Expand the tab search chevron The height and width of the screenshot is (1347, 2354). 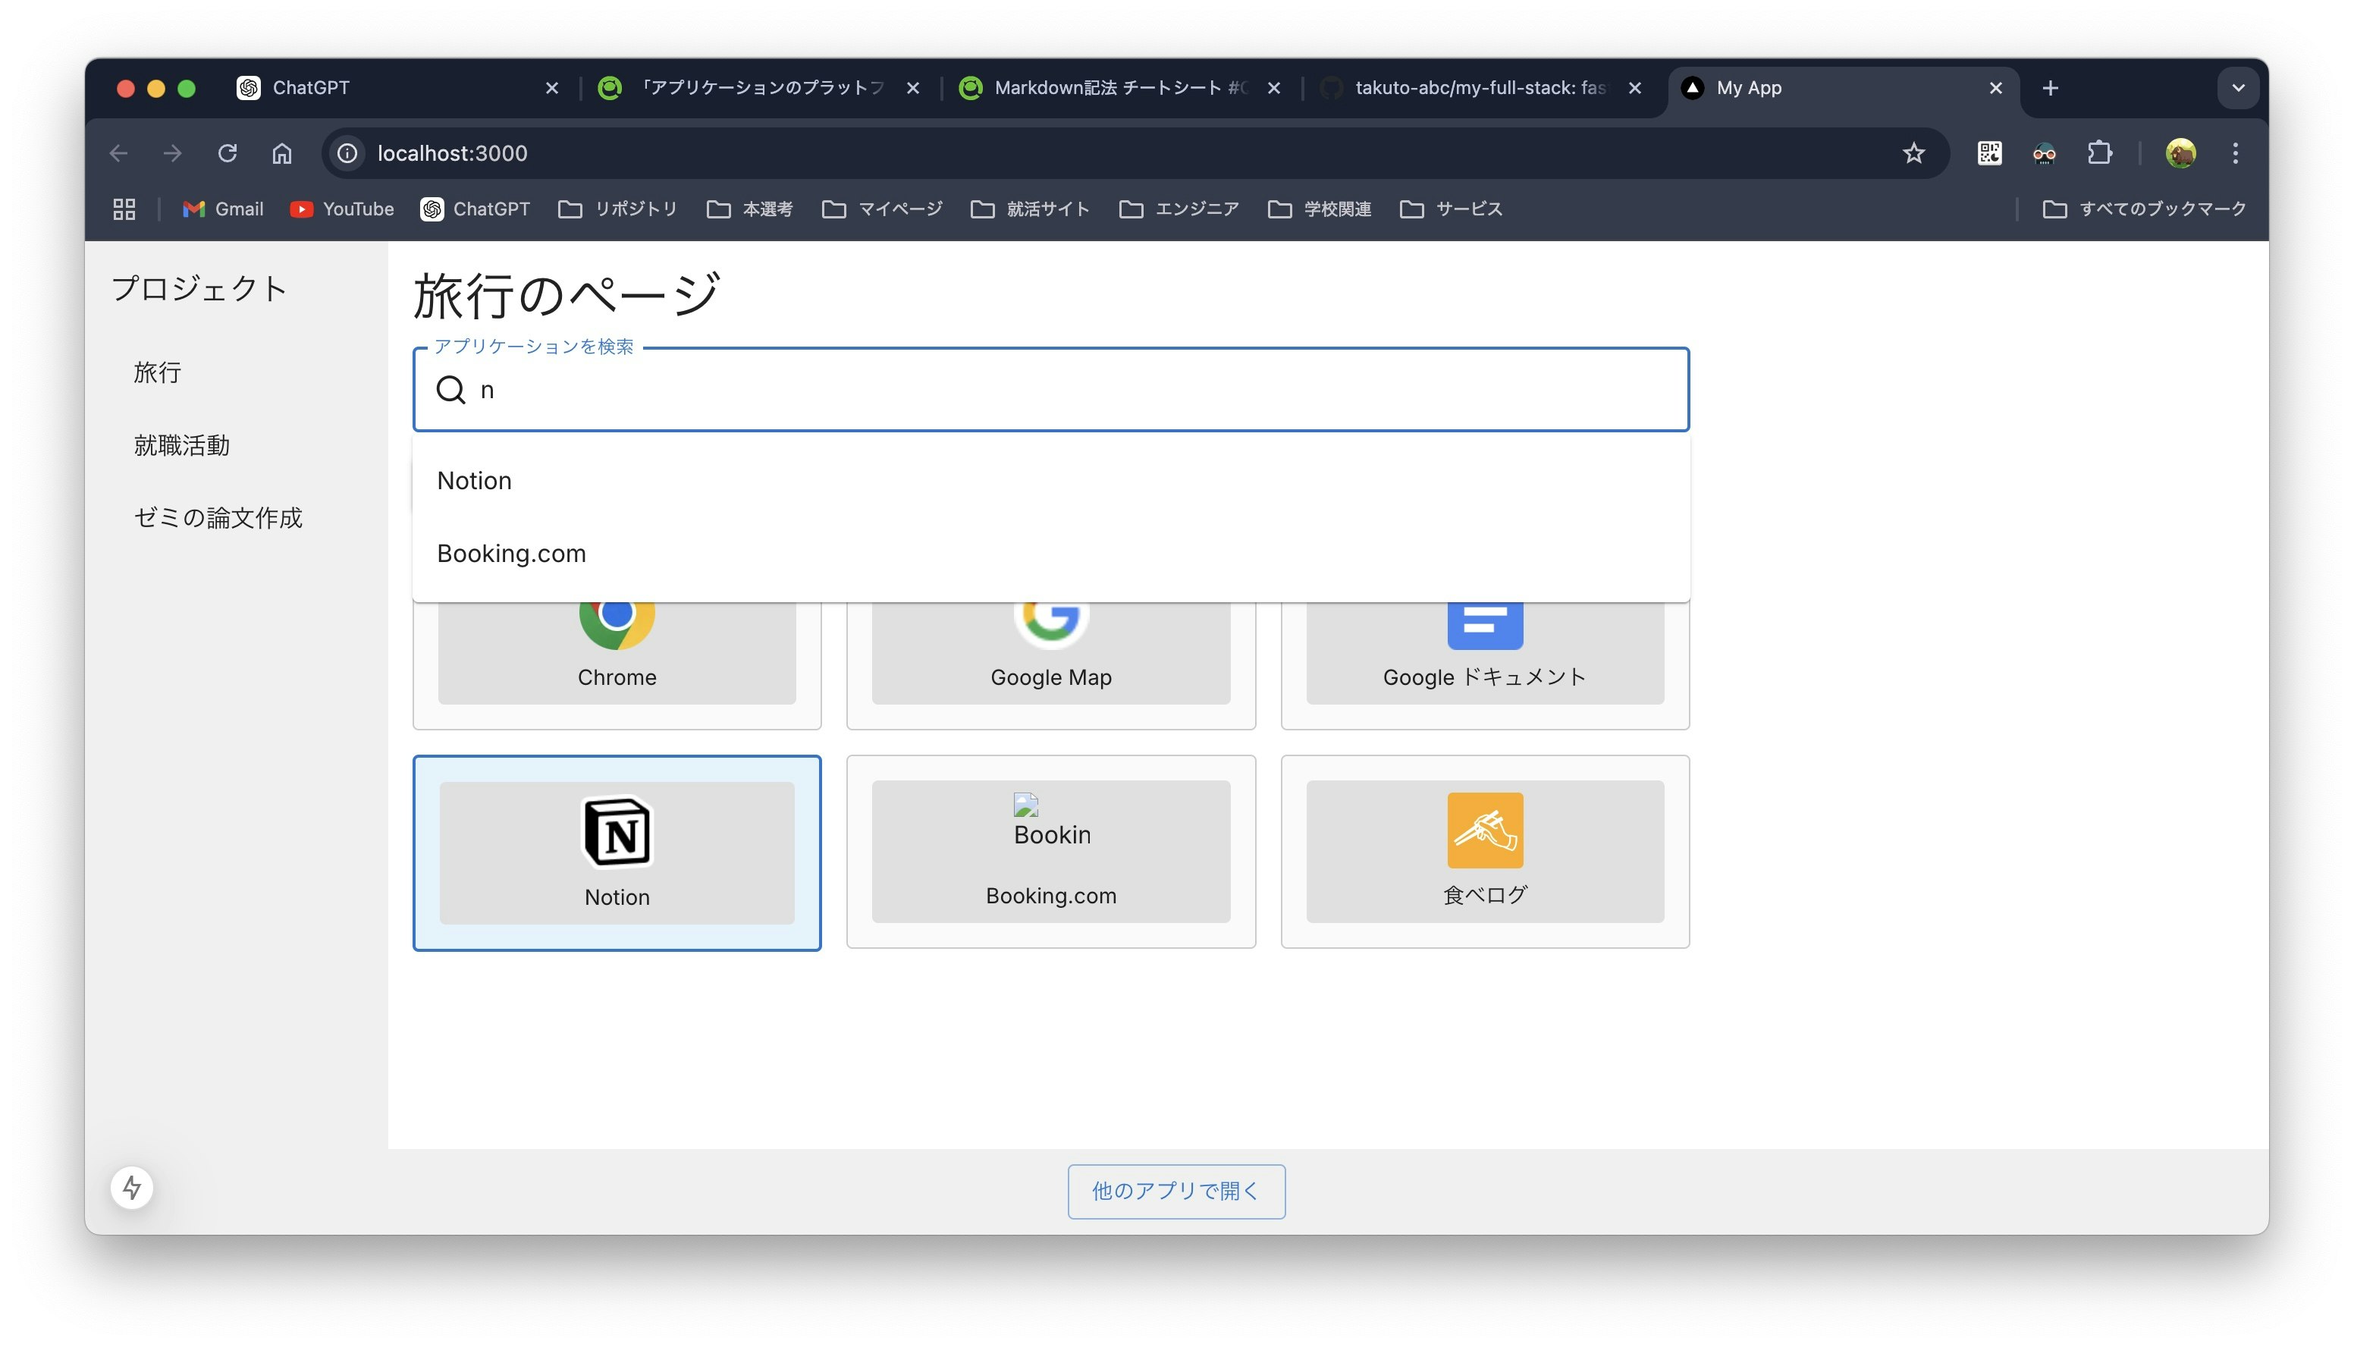click(2237, 88)
